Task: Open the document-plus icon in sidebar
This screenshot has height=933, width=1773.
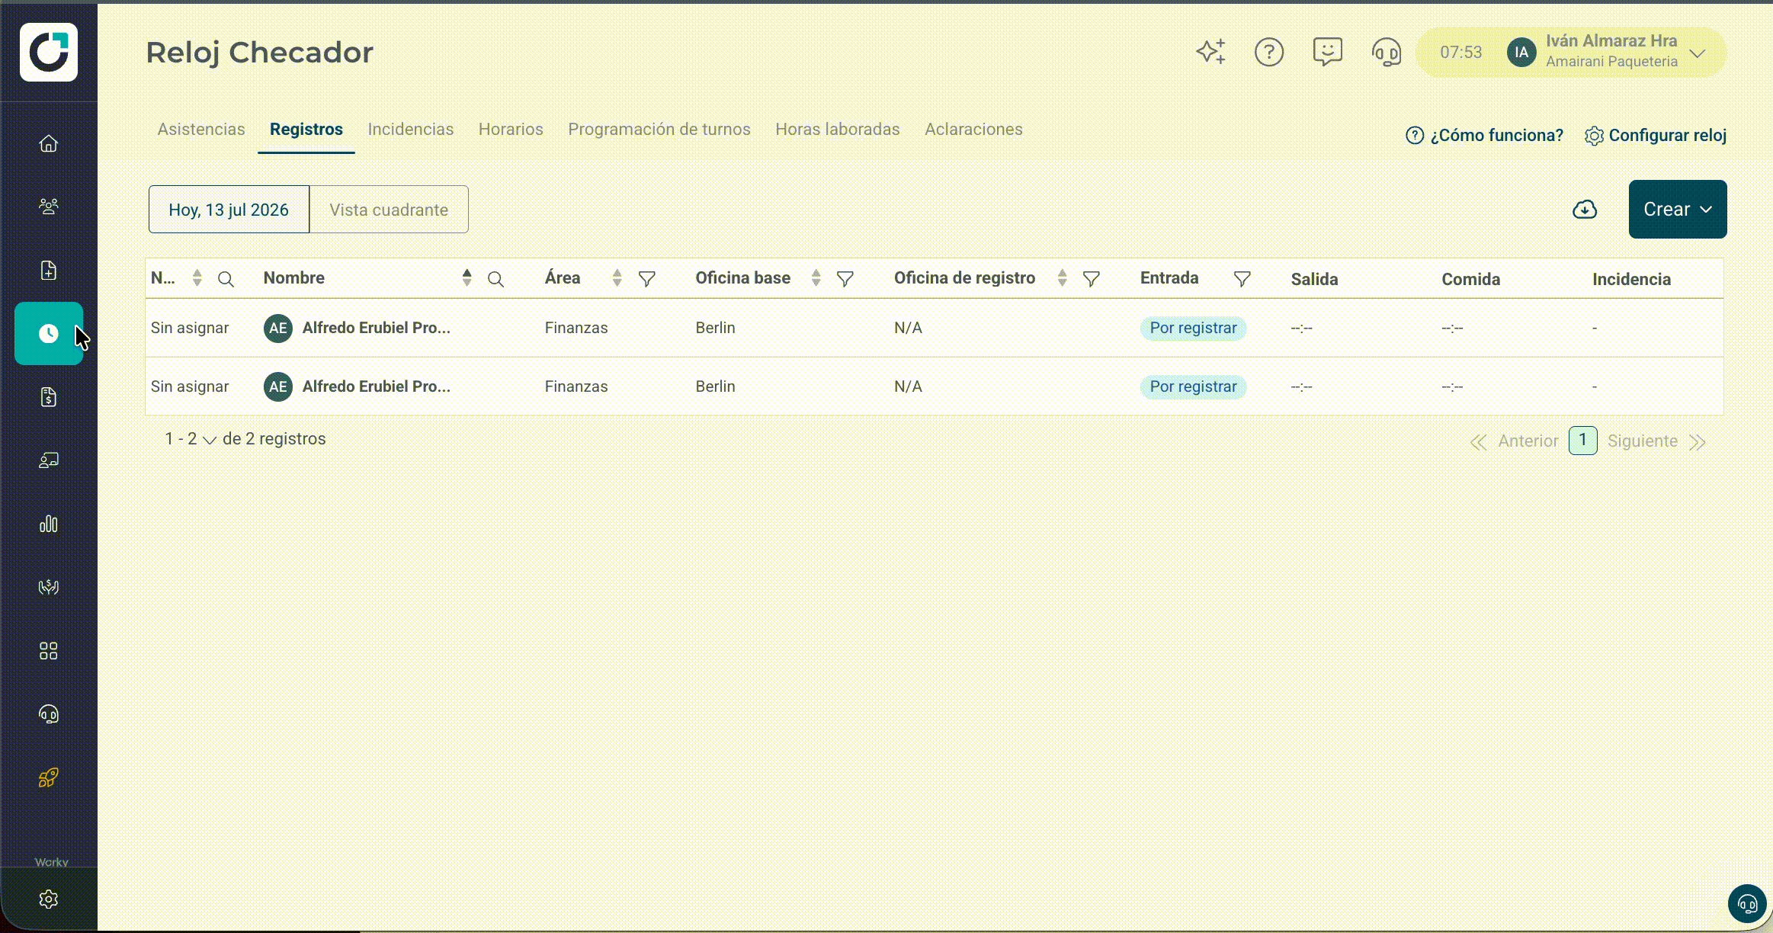Action: coord(48,270)
